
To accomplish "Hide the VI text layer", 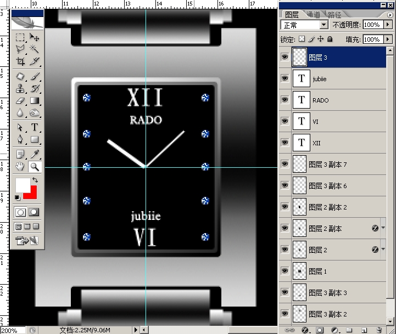I will (285, 121).
